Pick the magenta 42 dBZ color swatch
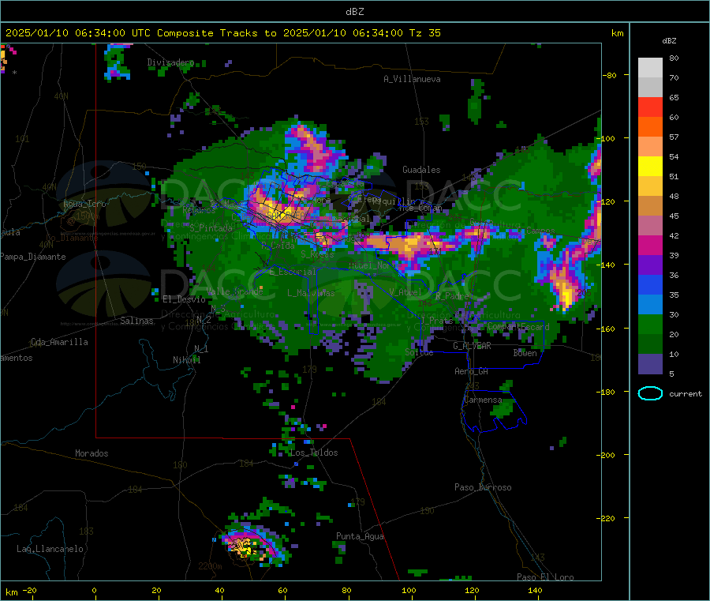 click(650, 245)
